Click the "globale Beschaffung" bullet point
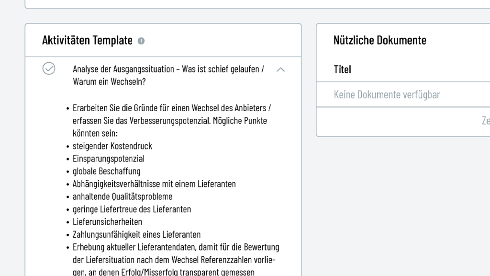The image size is (490, 276). click(105, 171)
